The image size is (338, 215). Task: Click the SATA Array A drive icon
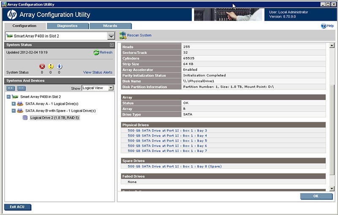coord(20,103)
